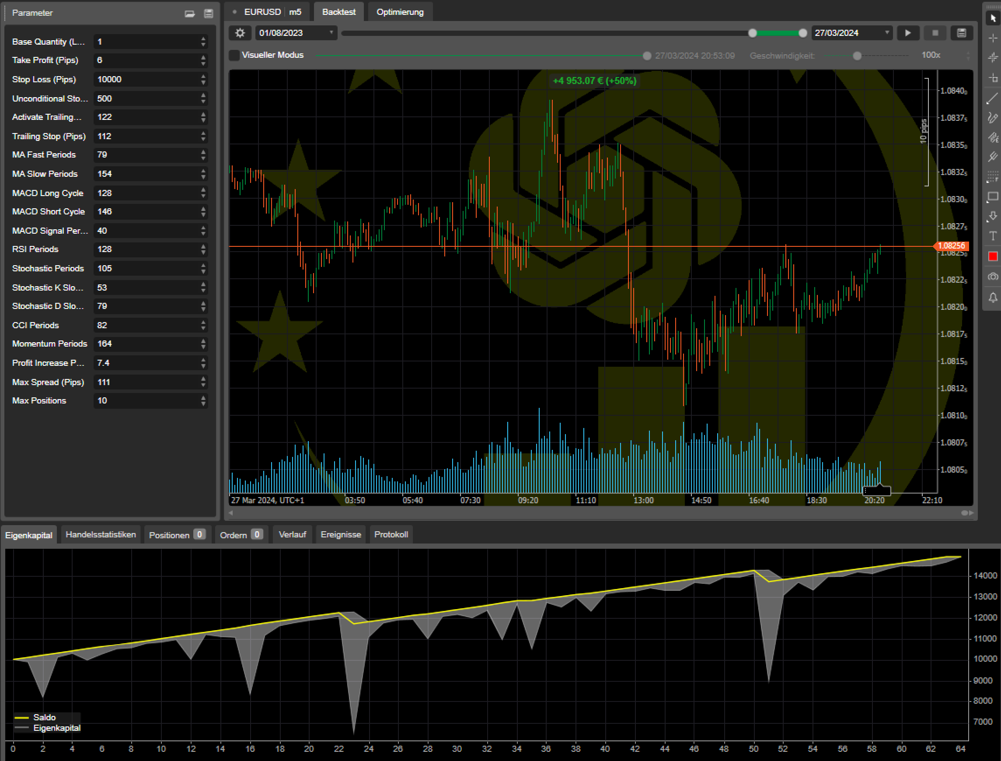Viewport: 1001px width, 761px height.
Task: Increase MA Slow Periods with up arrow
Action: pos(203,171)
